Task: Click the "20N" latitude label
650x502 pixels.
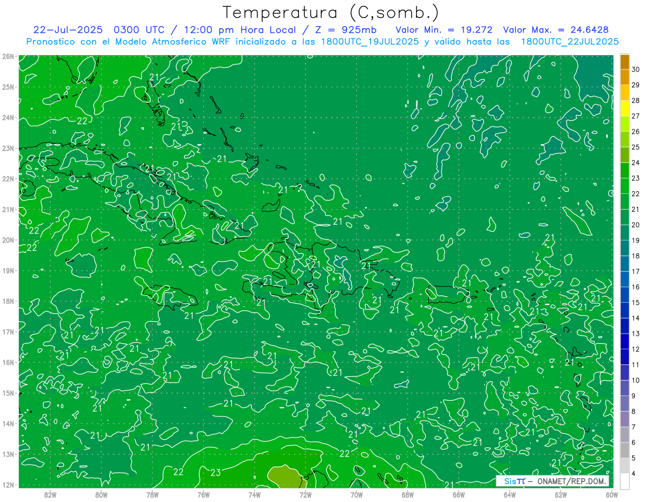Action: (x=8, y=240)
